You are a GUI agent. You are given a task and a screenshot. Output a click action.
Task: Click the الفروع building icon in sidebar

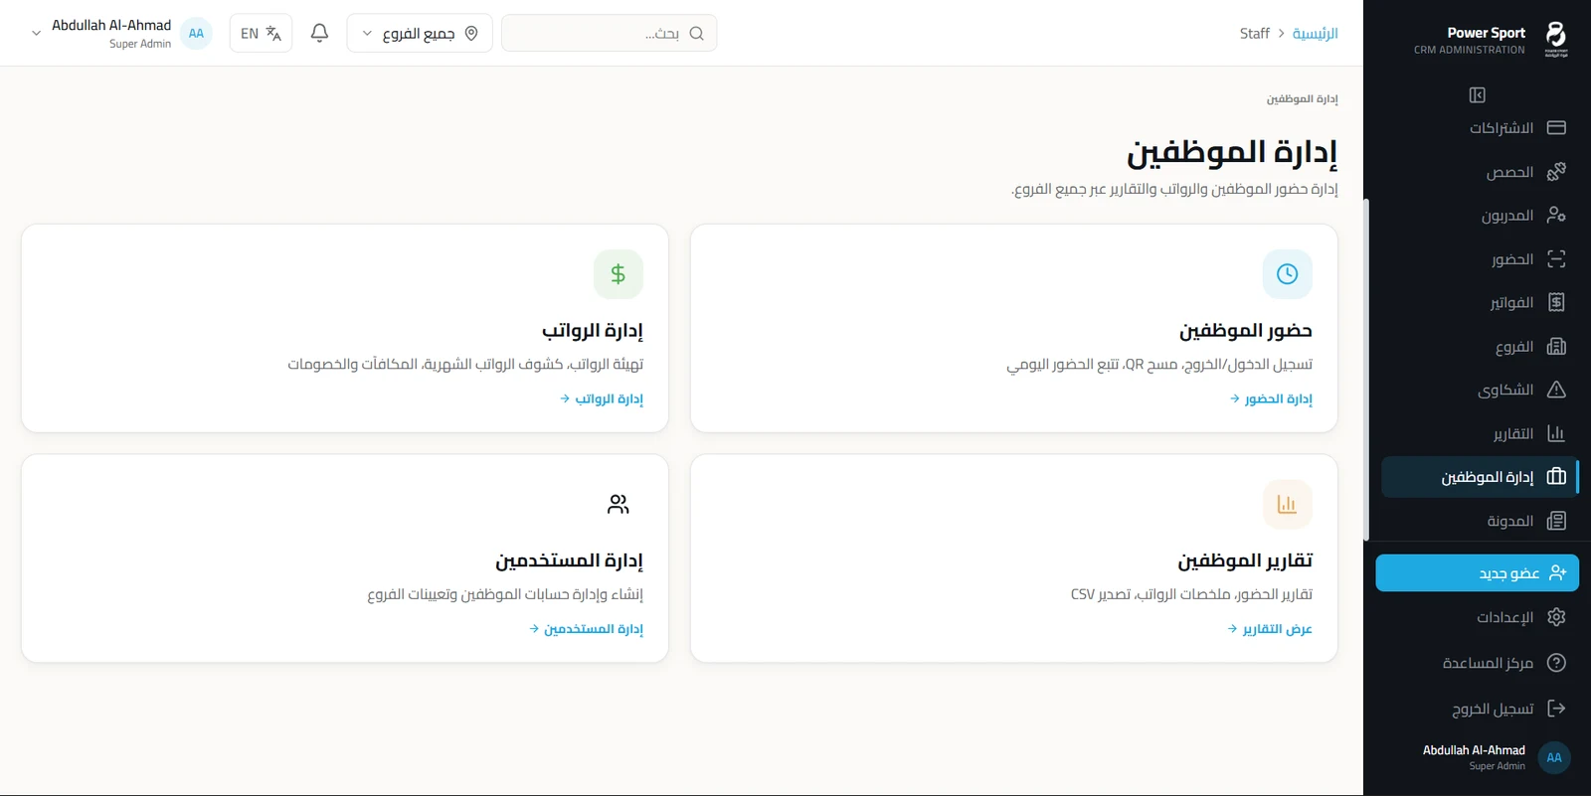1557,346
